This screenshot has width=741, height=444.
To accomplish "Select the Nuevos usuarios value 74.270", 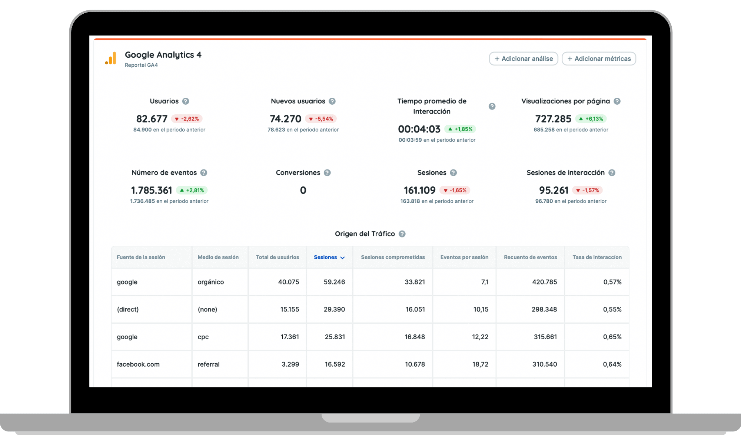I will point(286,119).
